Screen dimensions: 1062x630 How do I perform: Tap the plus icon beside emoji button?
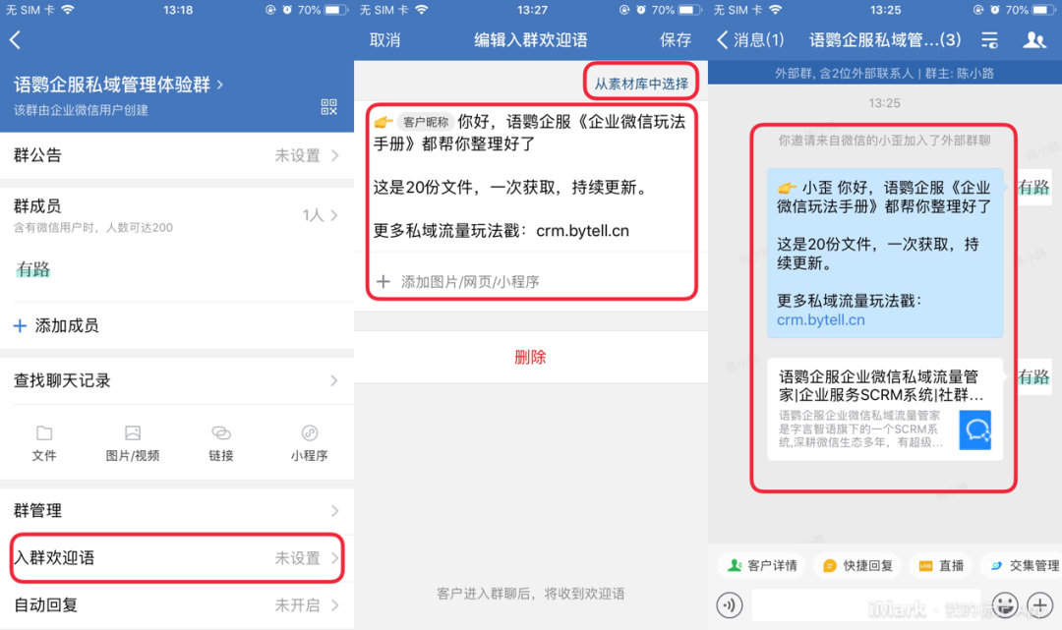(x=1039, y=604)
